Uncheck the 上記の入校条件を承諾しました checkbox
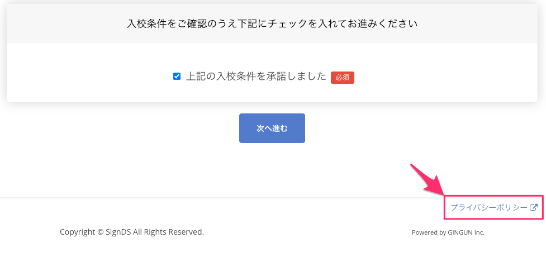 coord(177,77)
